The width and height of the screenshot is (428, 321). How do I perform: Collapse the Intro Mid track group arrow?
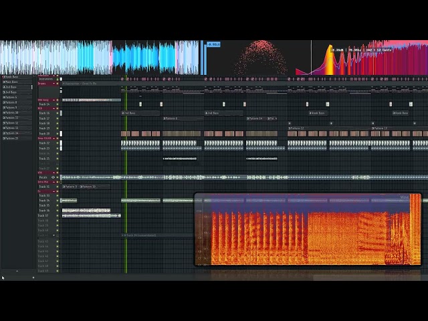click(x=53, y=182)
